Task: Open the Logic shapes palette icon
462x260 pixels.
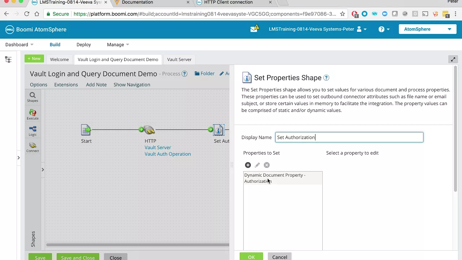Action: tap(32, 131)
